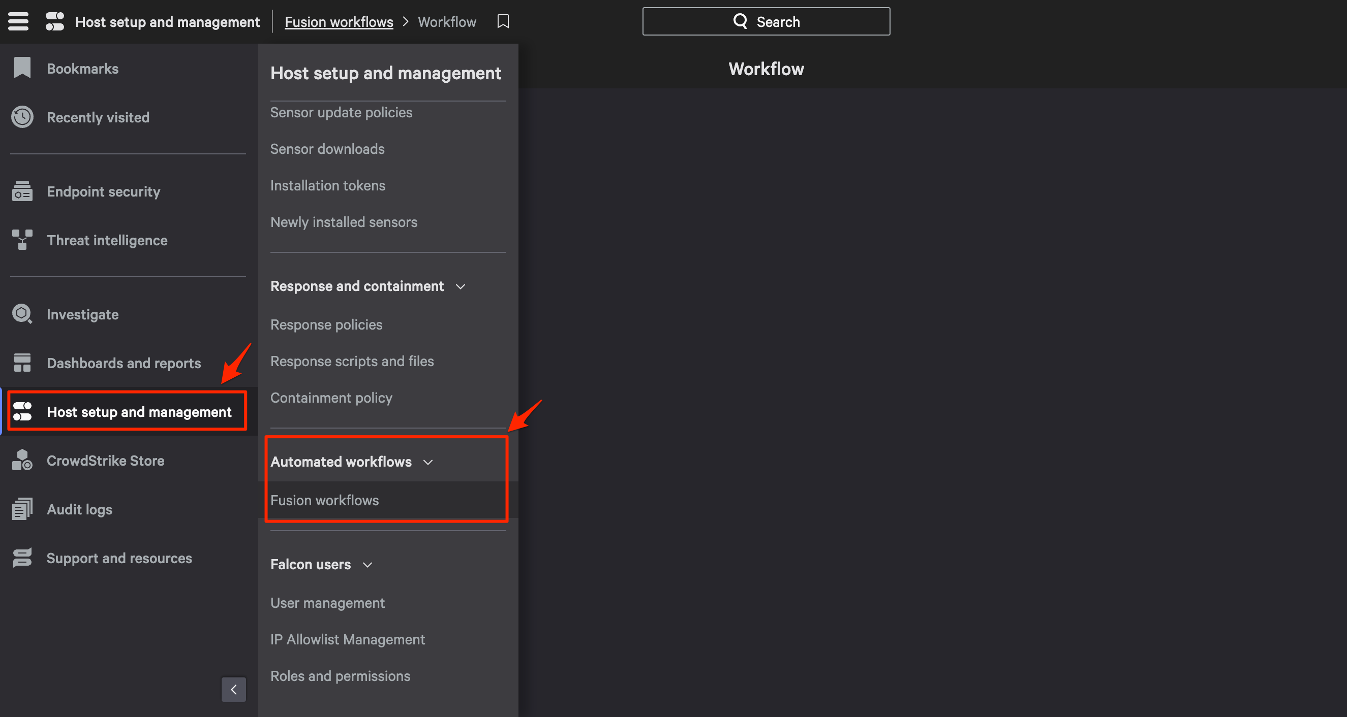Open Endpoint security section
This screenshot has height=717, width=1347.
point(103,191)
